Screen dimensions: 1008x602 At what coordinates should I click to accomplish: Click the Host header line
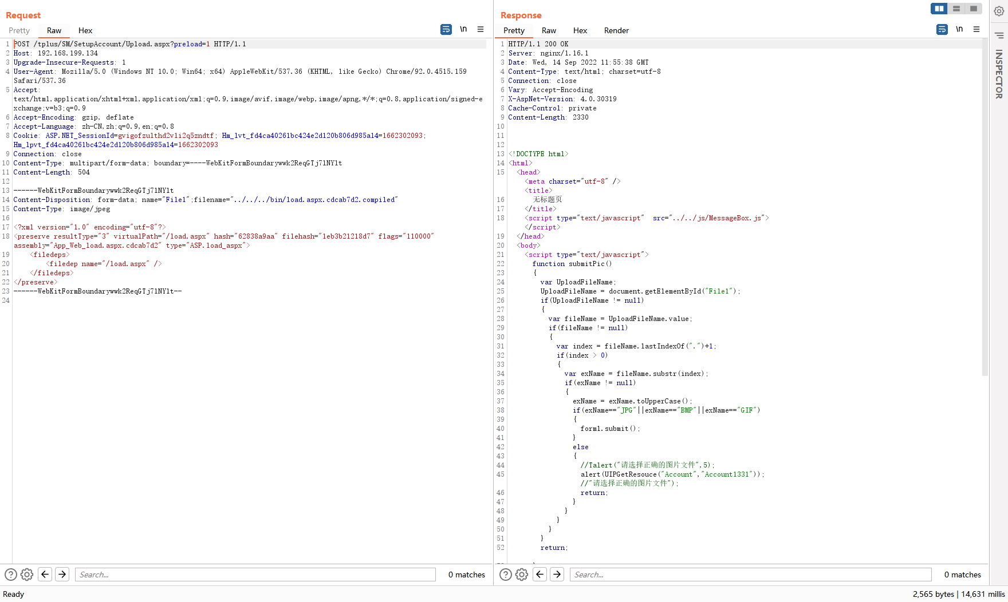tap(56, 53)
